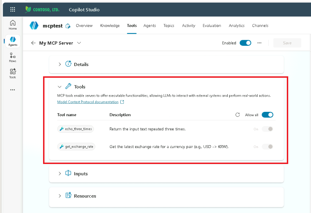Switch to the Overview tab
Viewport: 311px width, 213px height.
pos(84,26)
